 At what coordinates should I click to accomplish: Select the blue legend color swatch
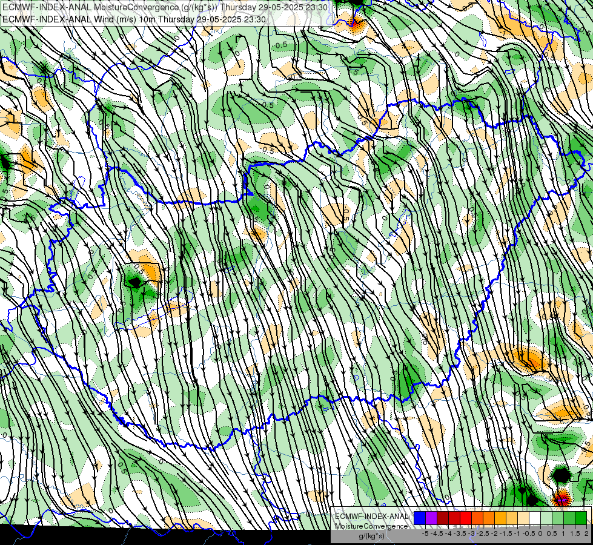[x=420, y=518]
